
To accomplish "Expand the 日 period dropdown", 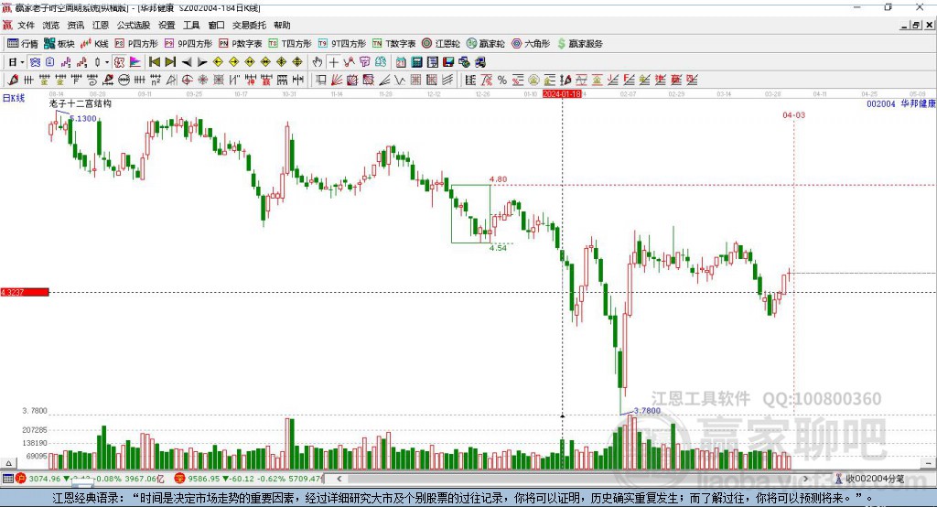I will [22, 61].
